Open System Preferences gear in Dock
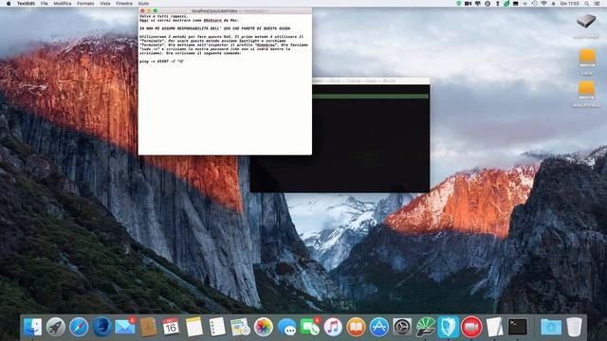Image resolution: width=607 pixels, height=341 pixels. pos(402,327)
